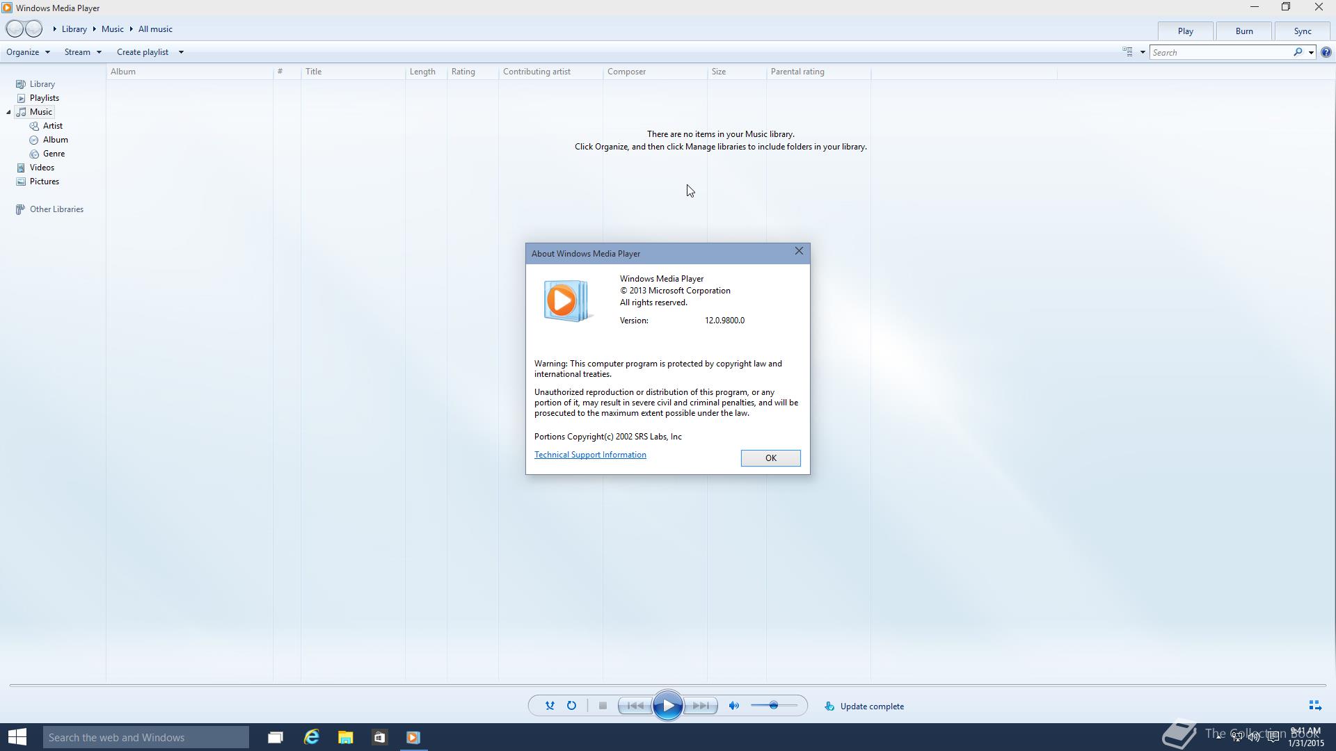Viewport: 1336px width, 751px height.
Task: Open File Explorer from the taskbar
Action: 345,737
